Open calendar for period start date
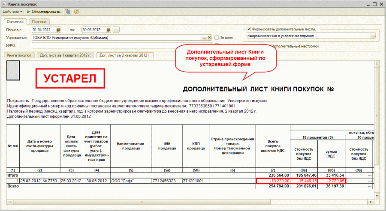The height and width of the screenshot is (211, 386). [59, 30]
